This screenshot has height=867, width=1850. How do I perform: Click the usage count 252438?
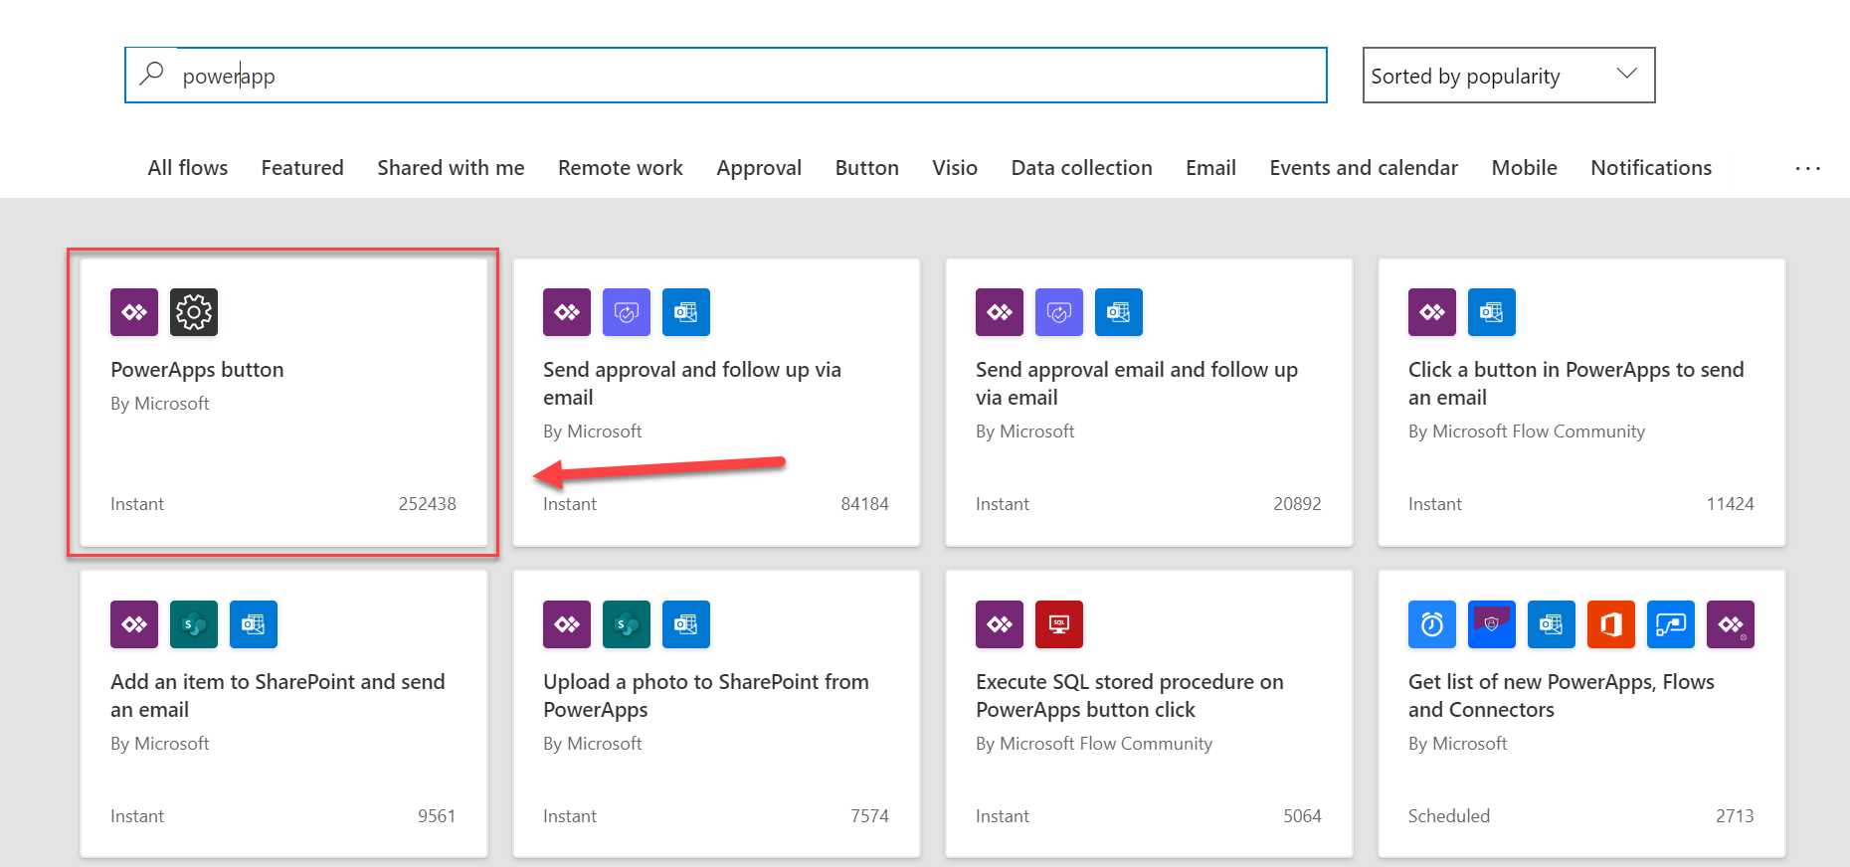[x=428, y=504]
